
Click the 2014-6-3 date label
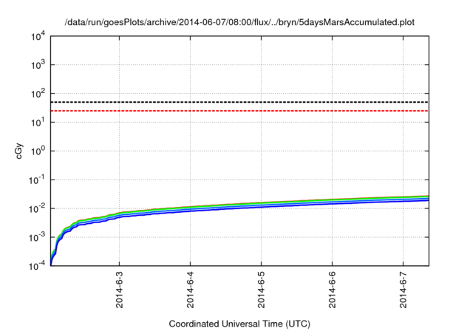pyautogui.click(x=120, y=290)
